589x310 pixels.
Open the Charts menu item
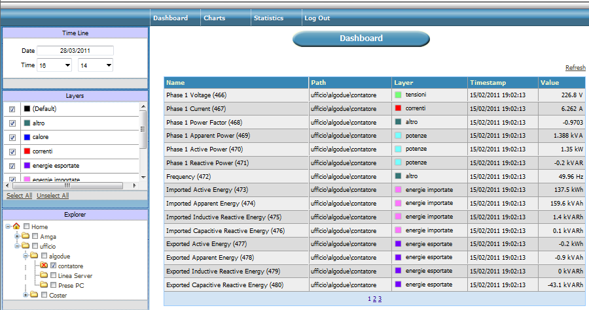(x=214, y=18)
